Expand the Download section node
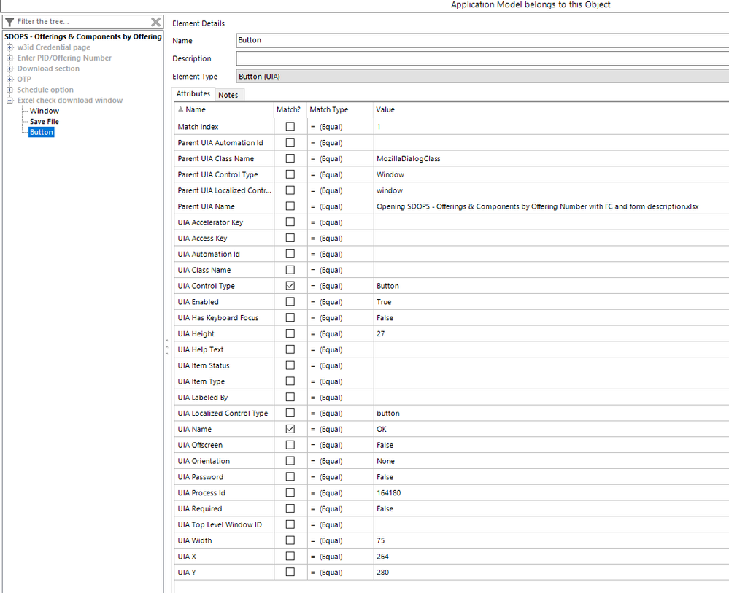Image resolution: width=729 pixels, height=593 pixels. (x=9, y=69)
